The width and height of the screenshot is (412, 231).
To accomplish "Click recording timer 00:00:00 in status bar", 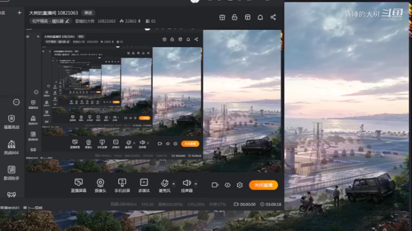I will [x=245, y=204].
